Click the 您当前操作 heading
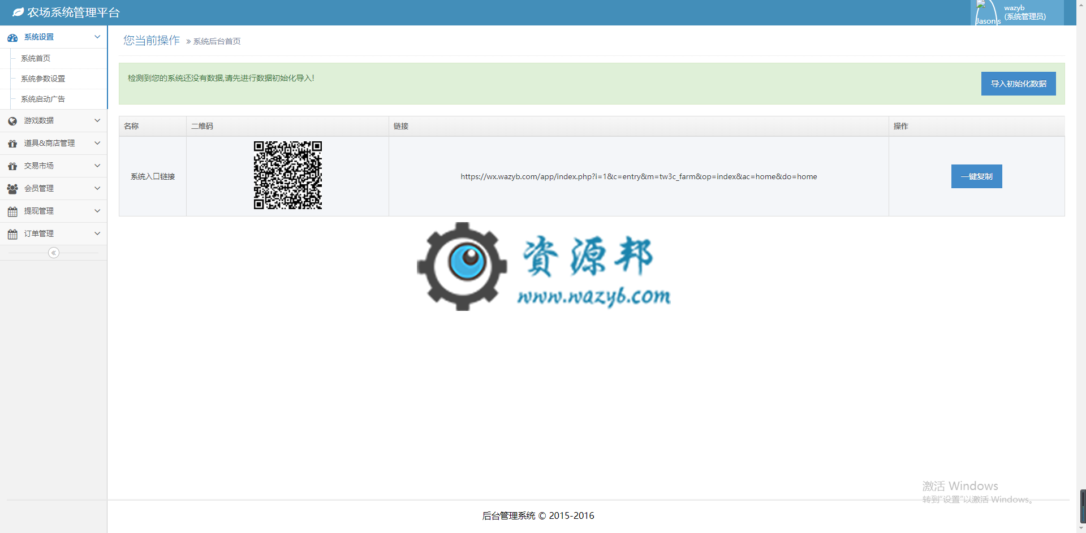 (152, 40)
